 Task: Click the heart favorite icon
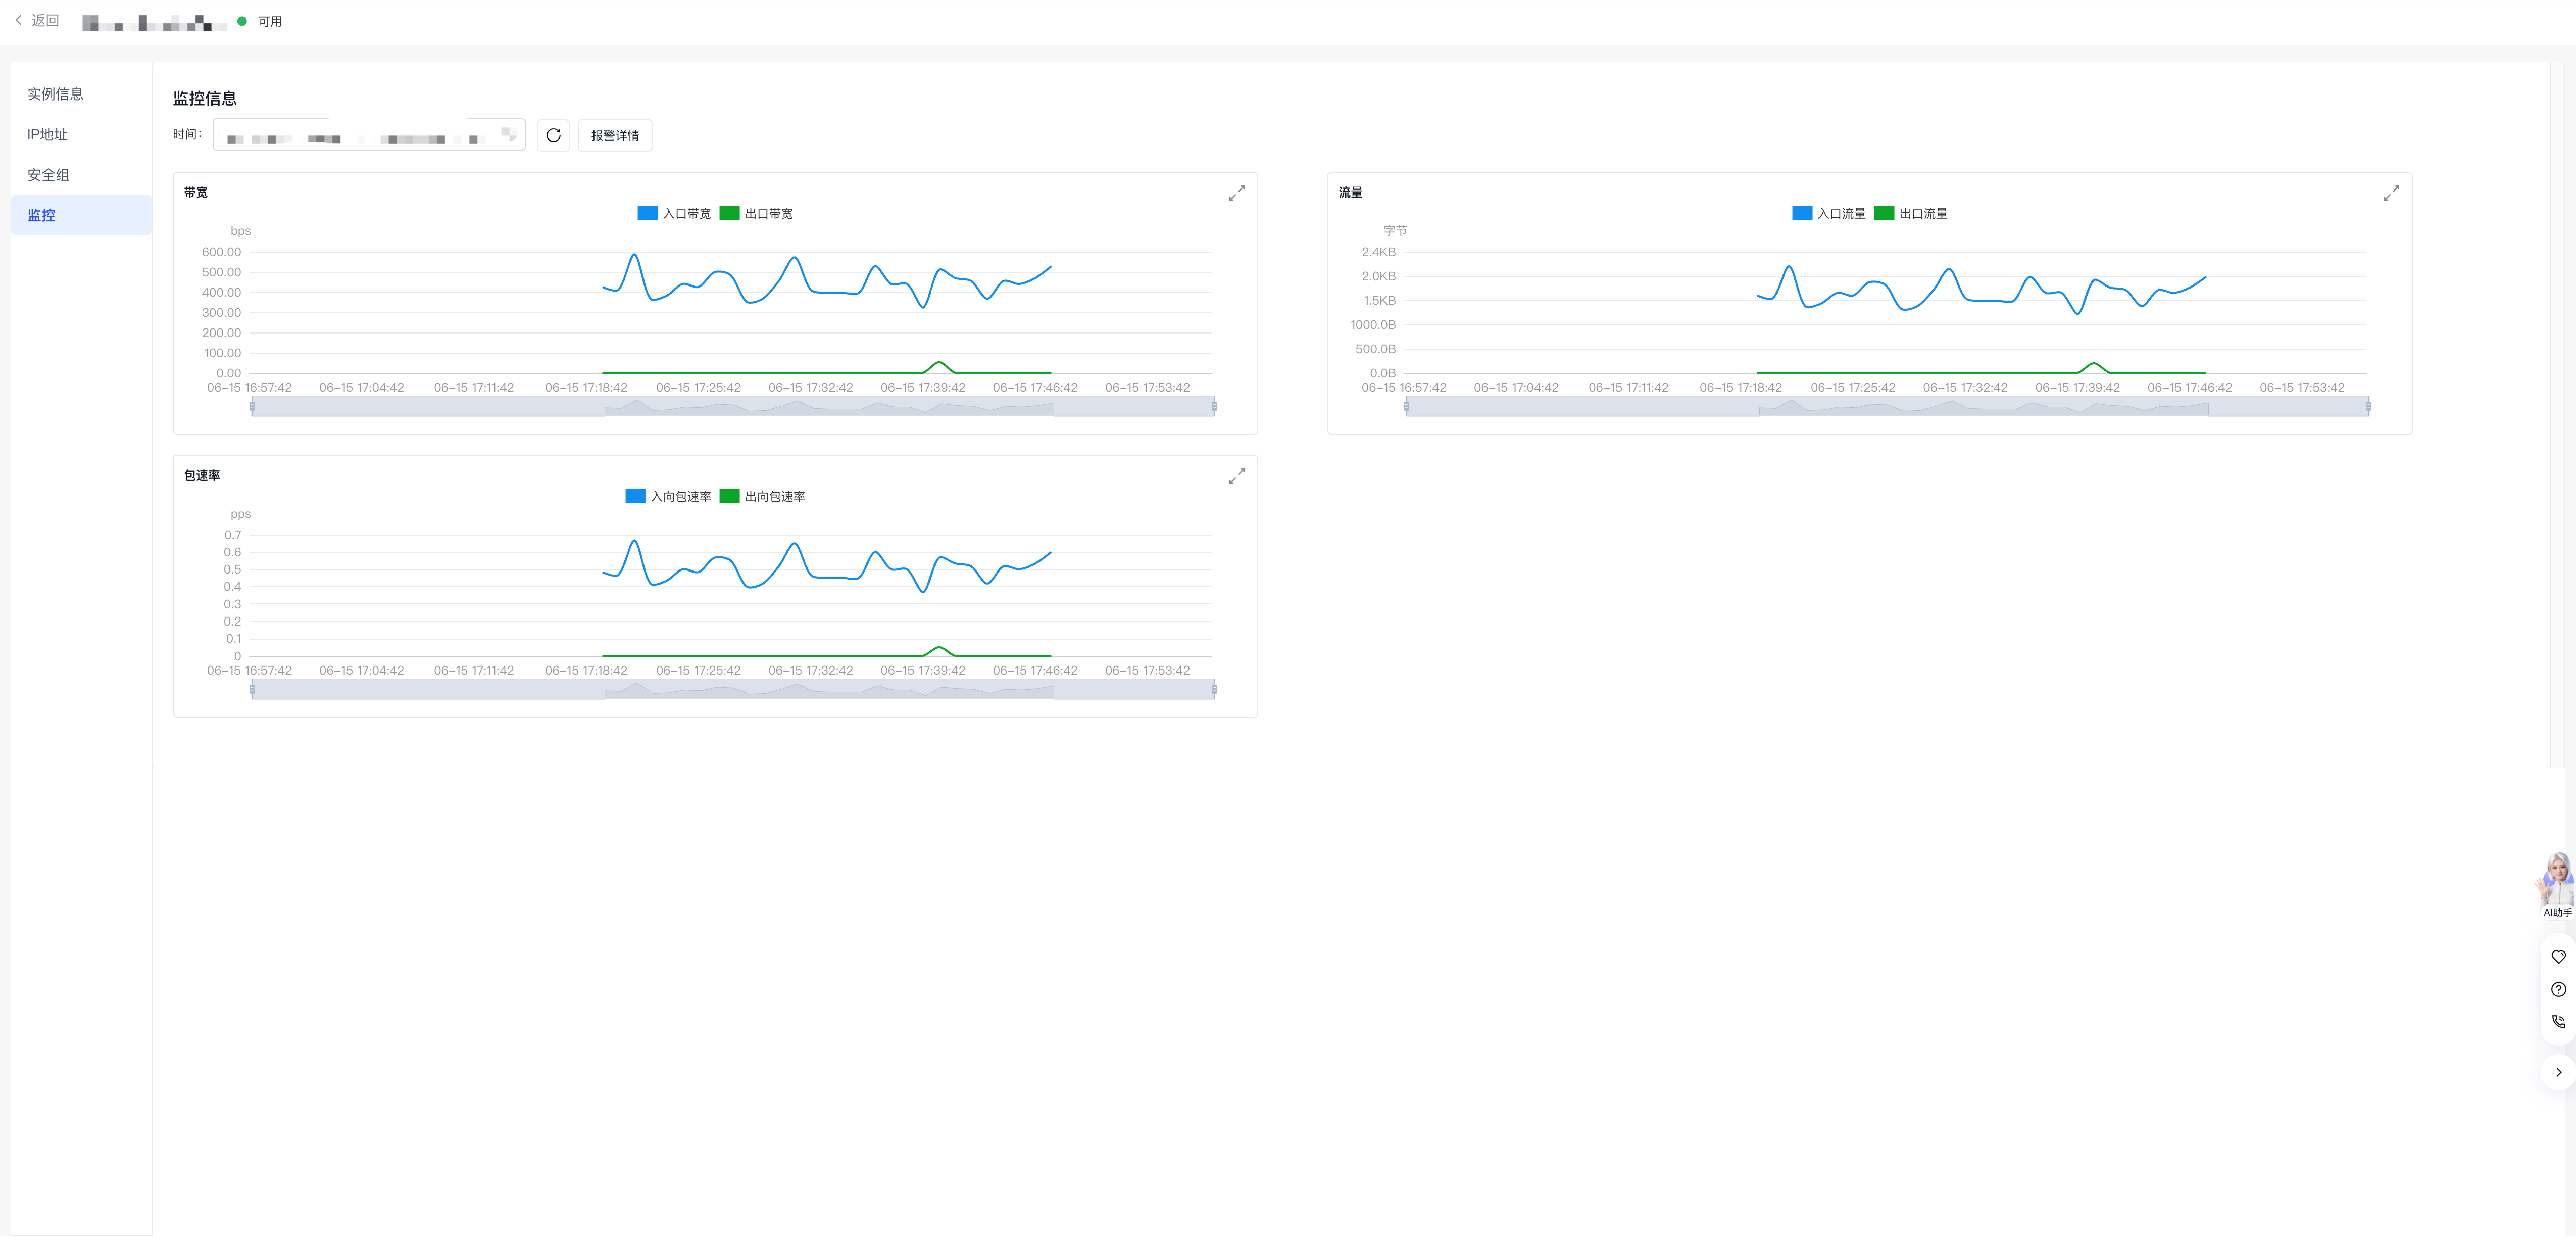tap(2558, 957)
